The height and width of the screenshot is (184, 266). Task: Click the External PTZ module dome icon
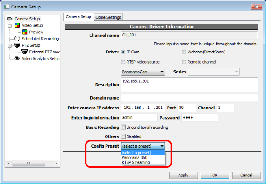pyautogui.click(x=25, y=52)
